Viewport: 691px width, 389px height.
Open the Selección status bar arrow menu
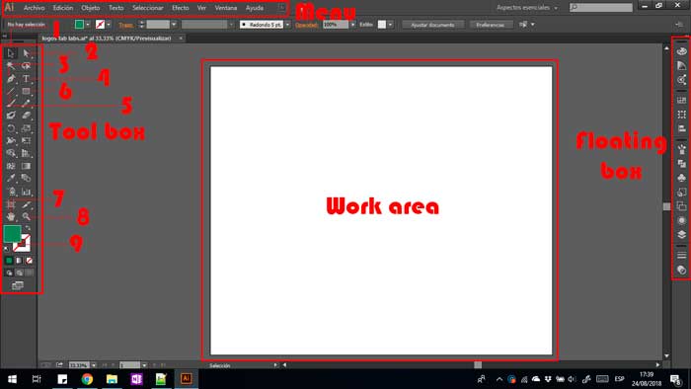click(x=275, y=365)
